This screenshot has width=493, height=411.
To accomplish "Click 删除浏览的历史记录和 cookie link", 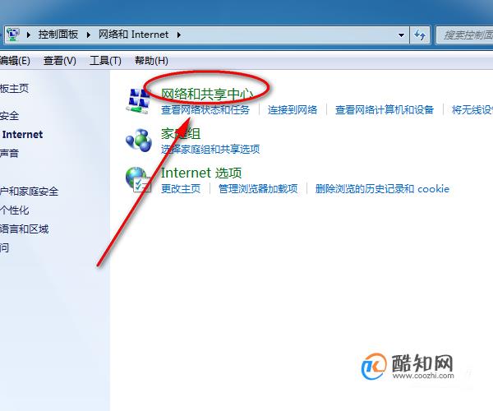I will 382,189.
